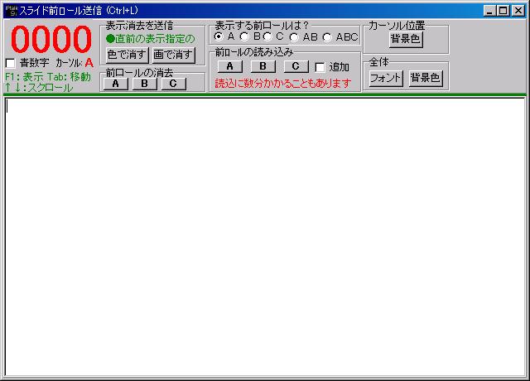
Task: Open the フォント button in 全体 group
Action: 386,79
